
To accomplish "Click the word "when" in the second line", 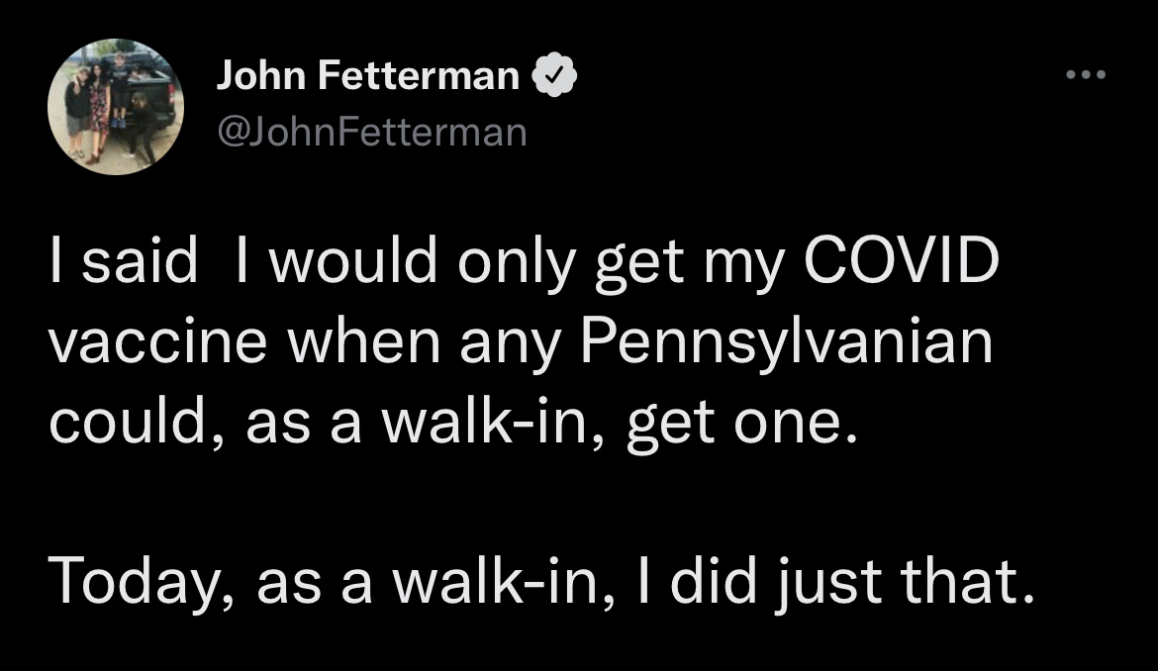I will (363, 341).
